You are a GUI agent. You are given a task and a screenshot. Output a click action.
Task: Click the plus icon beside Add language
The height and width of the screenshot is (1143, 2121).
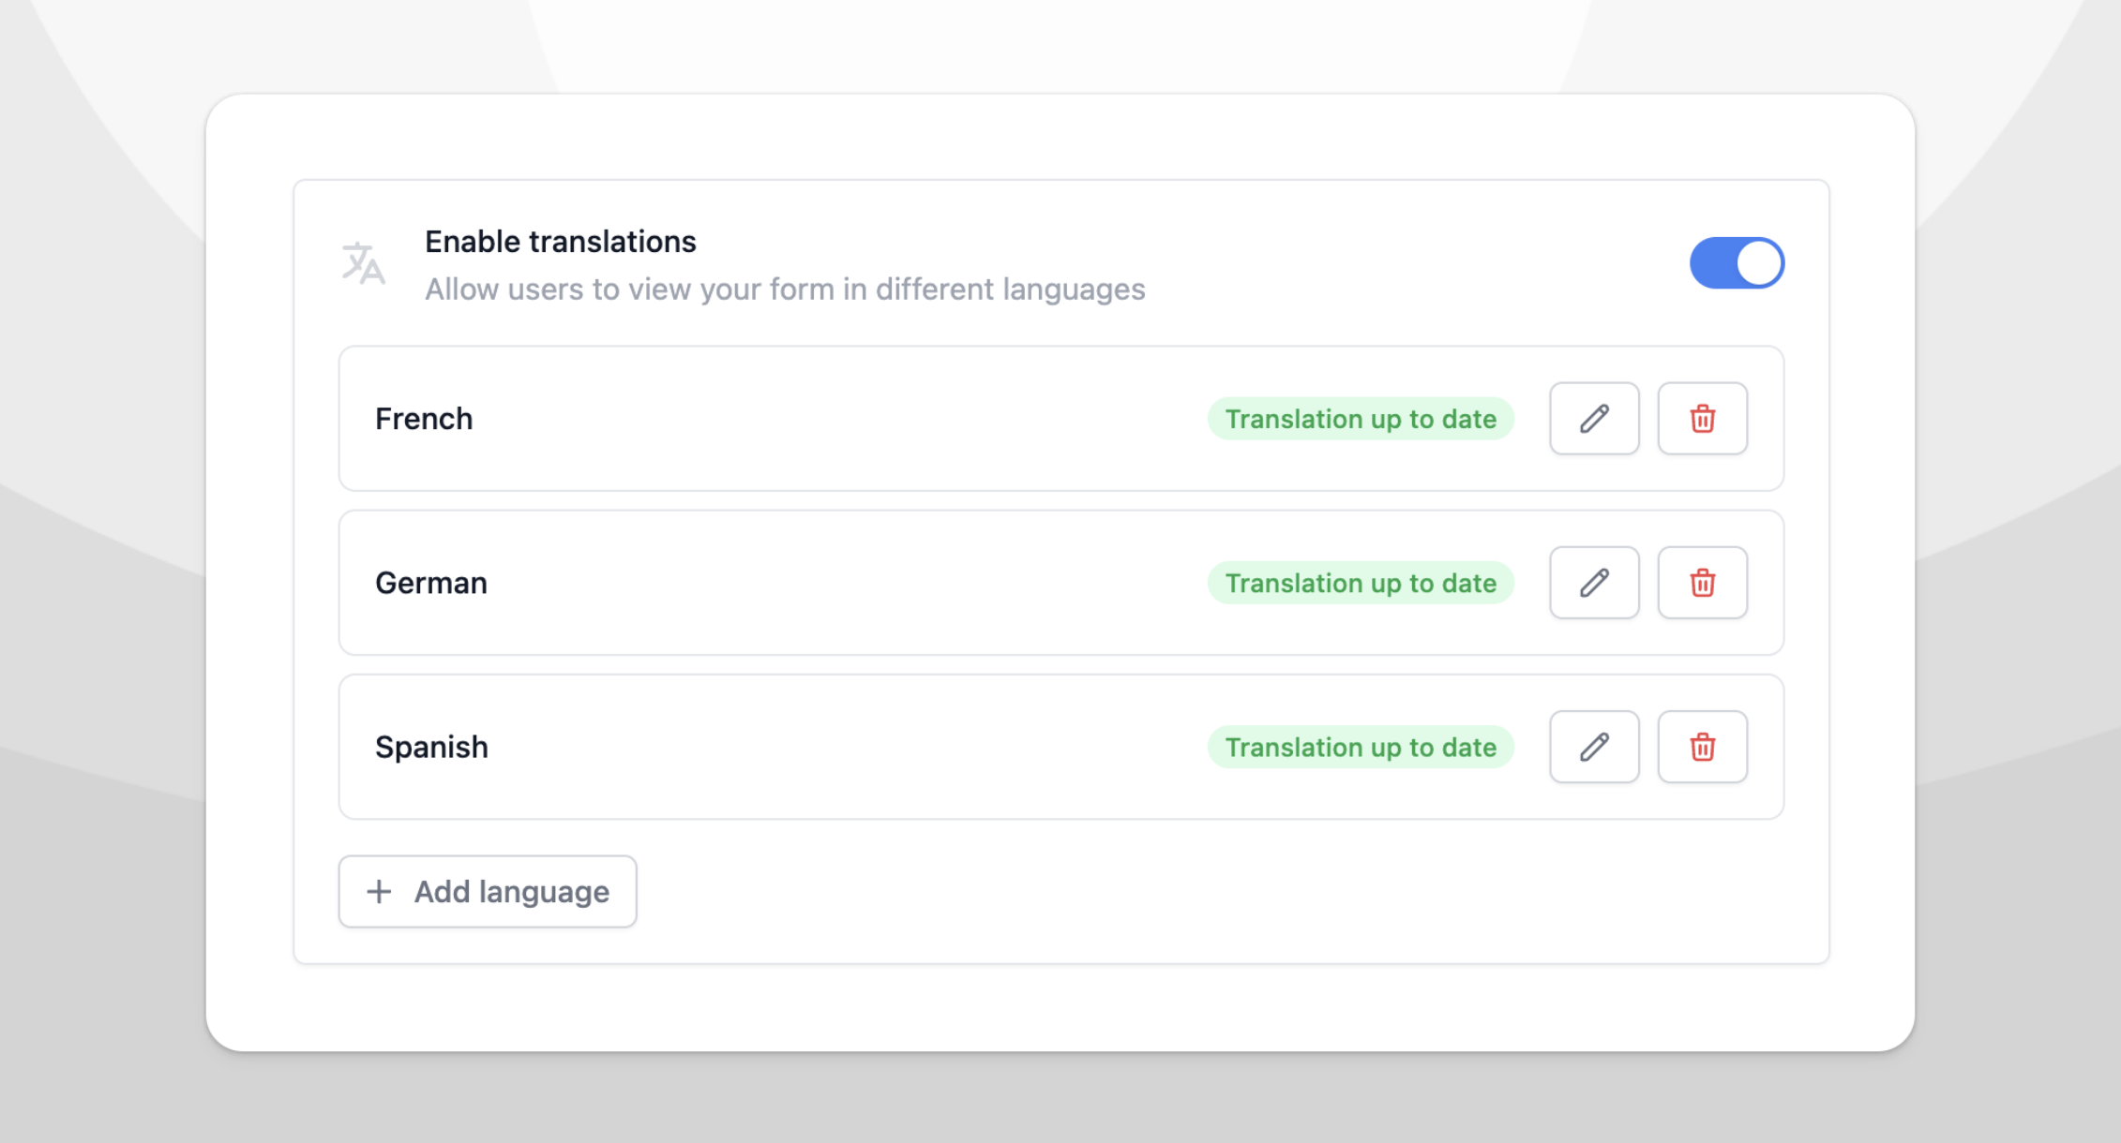point(379,891)
